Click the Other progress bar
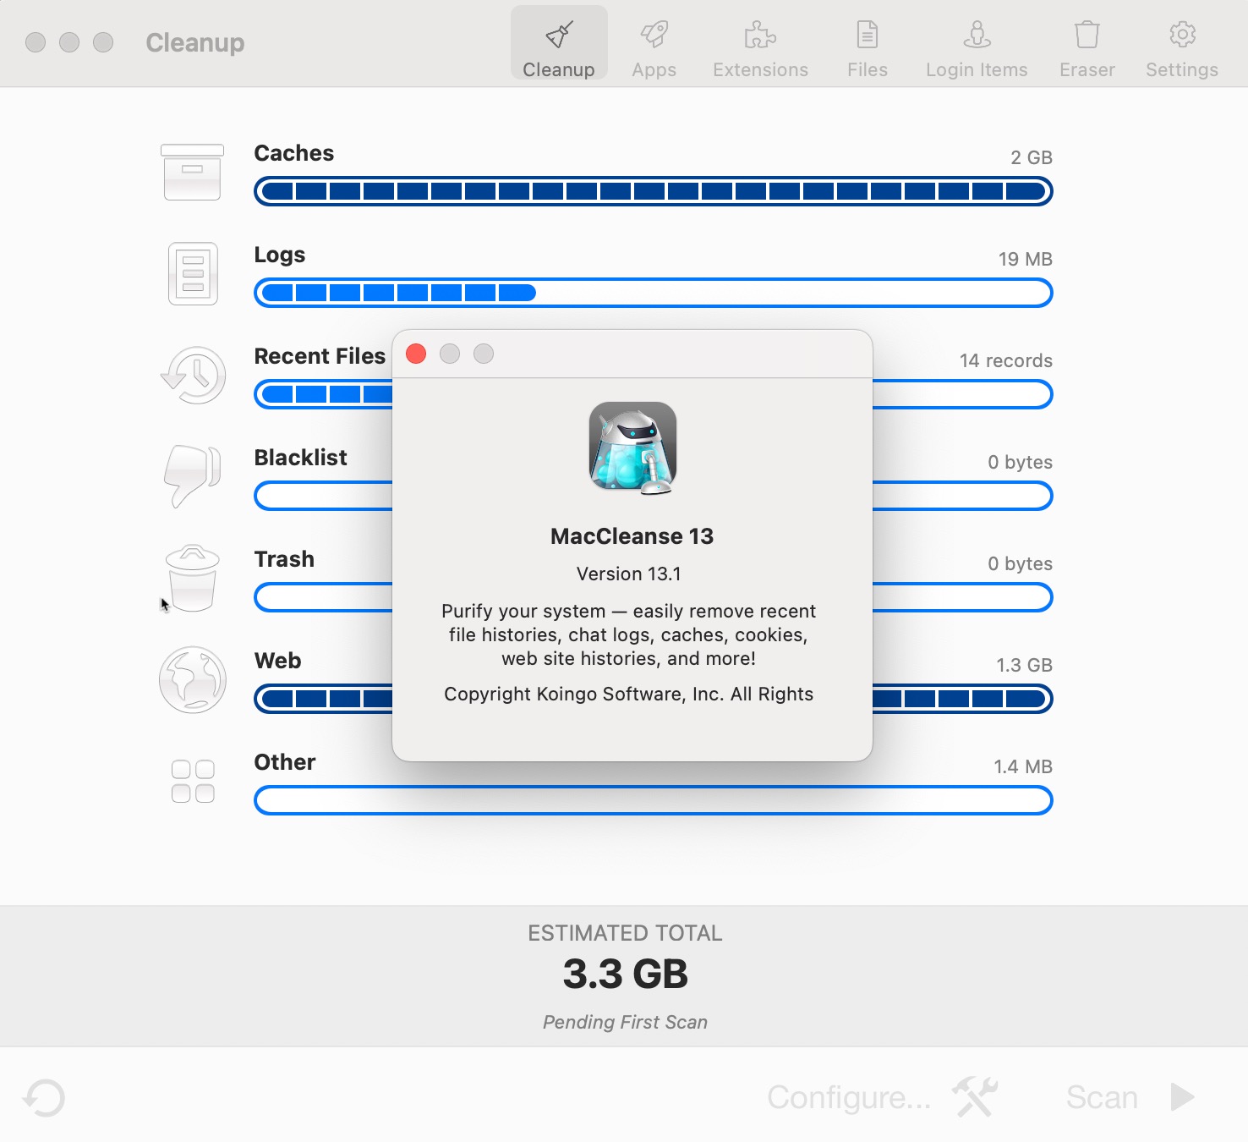The height and width of the screenshot is (1142, 1248). pyautogui.click(x=654, y=800)
